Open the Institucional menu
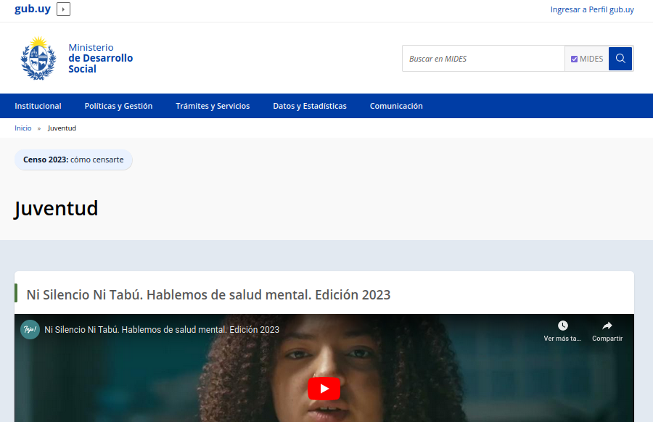Screen dimensions: 653x422 [38, 106]
